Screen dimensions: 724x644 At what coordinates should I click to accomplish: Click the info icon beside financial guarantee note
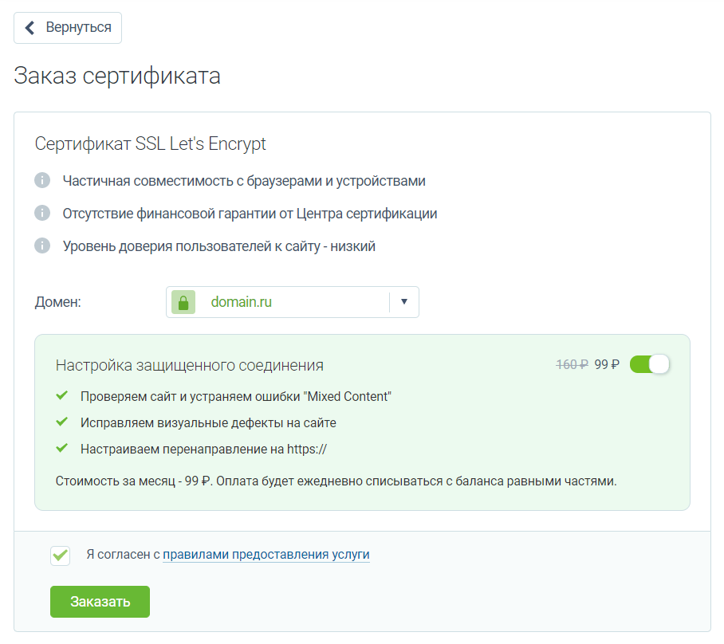pos(42,214)
